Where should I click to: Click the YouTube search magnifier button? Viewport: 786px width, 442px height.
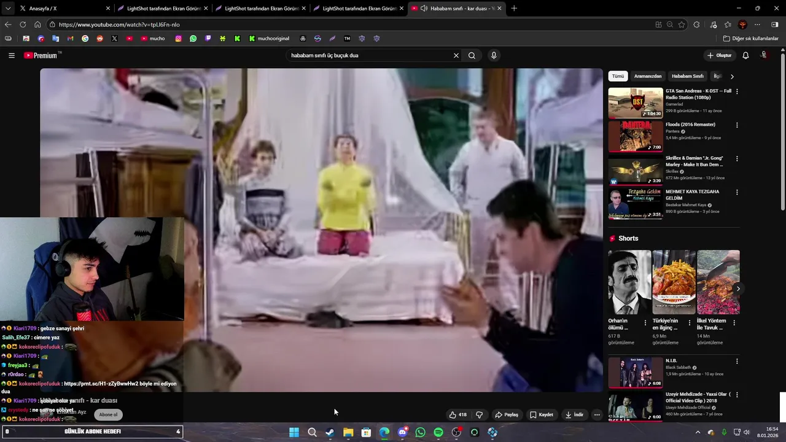point(472,55)
